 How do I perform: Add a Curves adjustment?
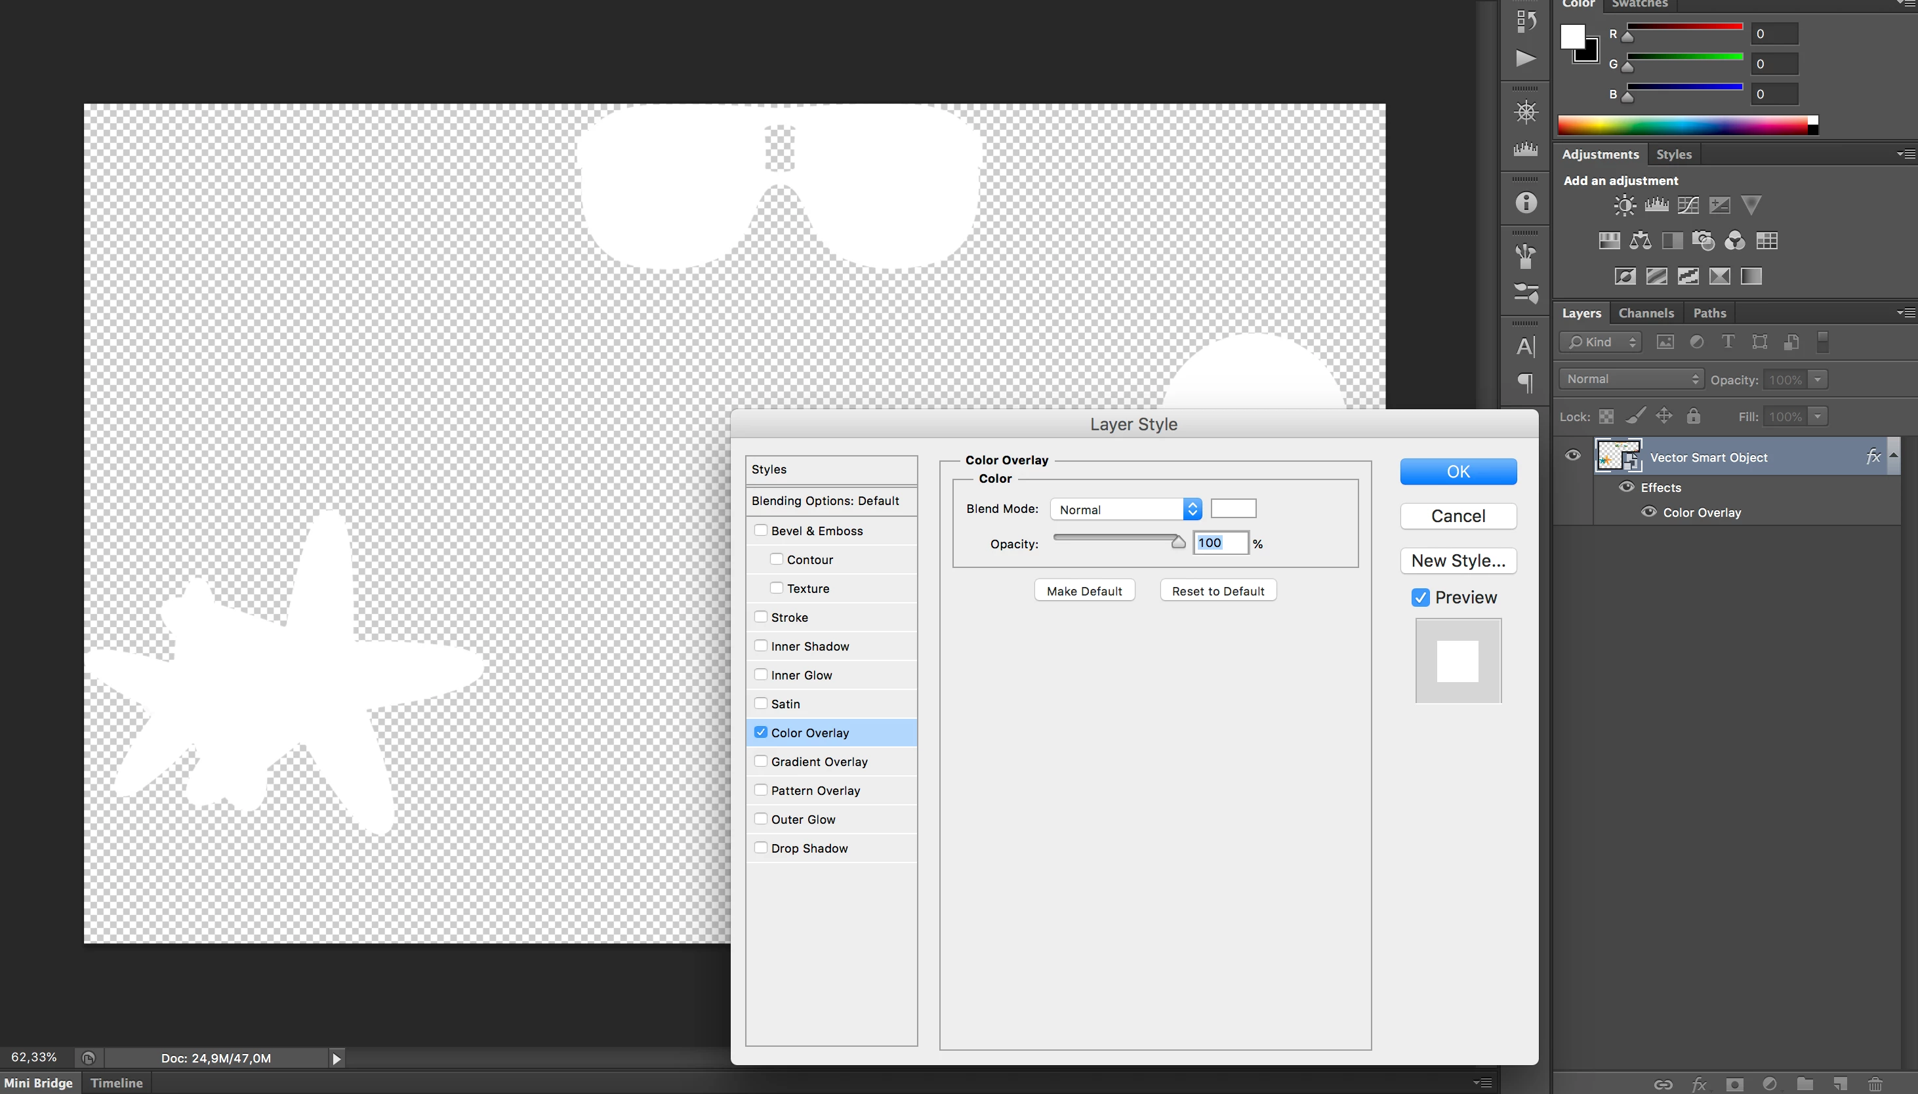[1687, 205]
